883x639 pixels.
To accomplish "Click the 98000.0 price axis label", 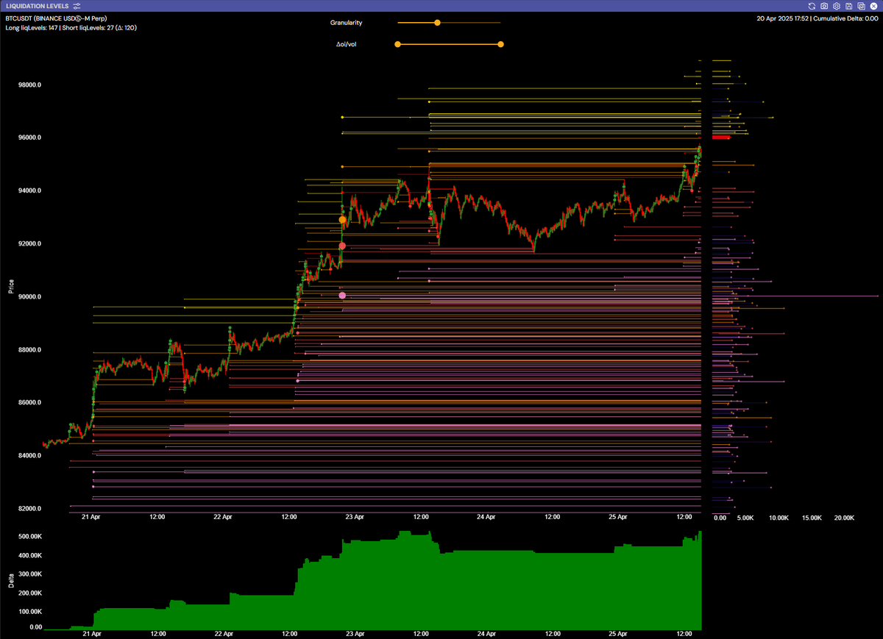I will coord(29,85).
